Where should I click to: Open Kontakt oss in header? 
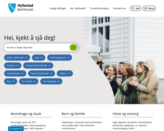[119, 8]
